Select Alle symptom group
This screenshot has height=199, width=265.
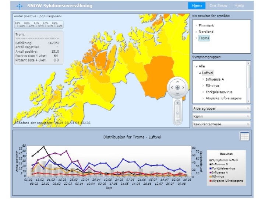pos(202,66)
